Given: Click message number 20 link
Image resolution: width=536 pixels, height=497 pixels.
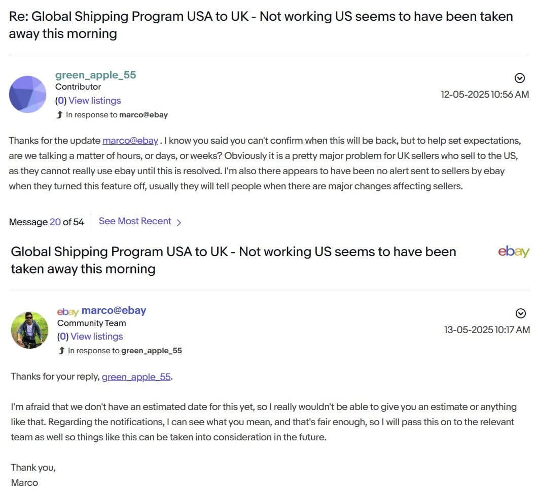Looking at the screenshot, I should pyautogui.click(x=55, y=222).
